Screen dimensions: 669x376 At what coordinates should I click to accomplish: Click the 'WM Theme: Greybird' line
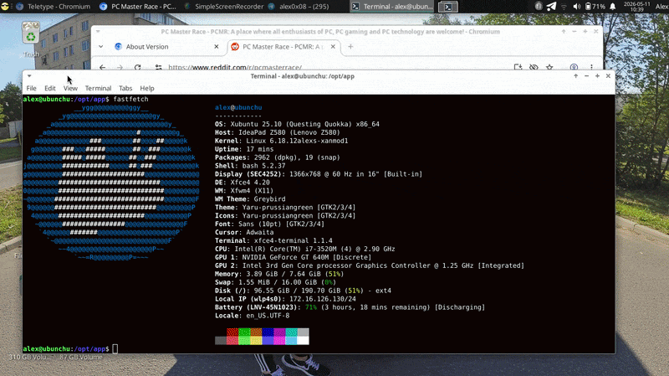250,199
